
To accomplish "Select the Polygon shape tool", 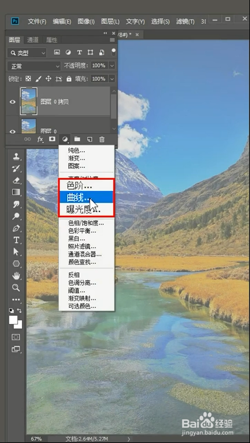I will coord(16,264).
